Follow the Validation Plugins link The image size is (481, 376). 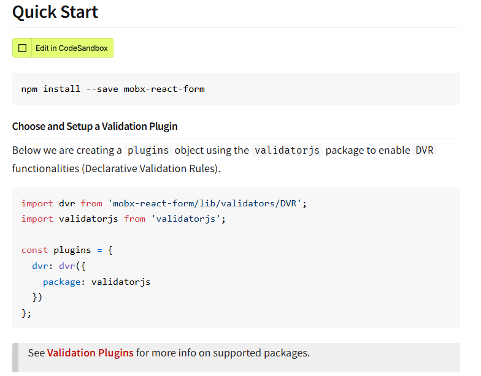(90, 353)
